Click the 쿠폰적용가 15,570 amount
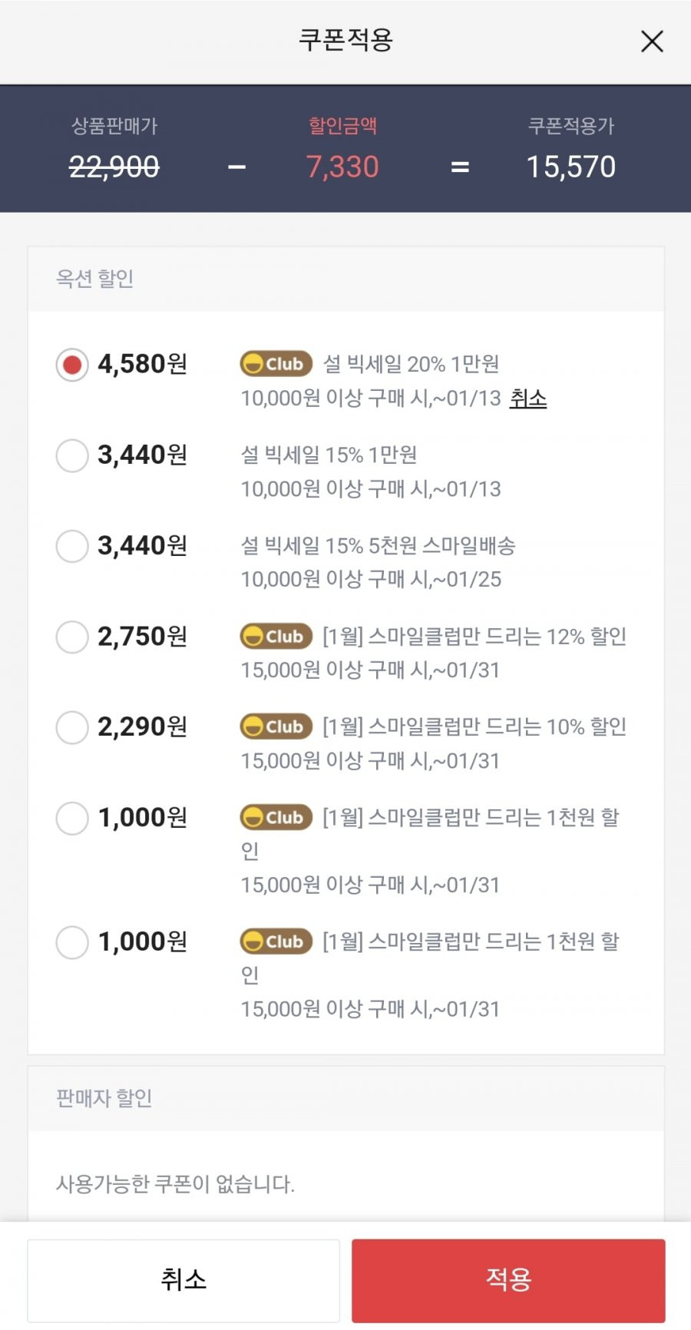Viewport: 691px width, 1330px height. pos(571,167)
